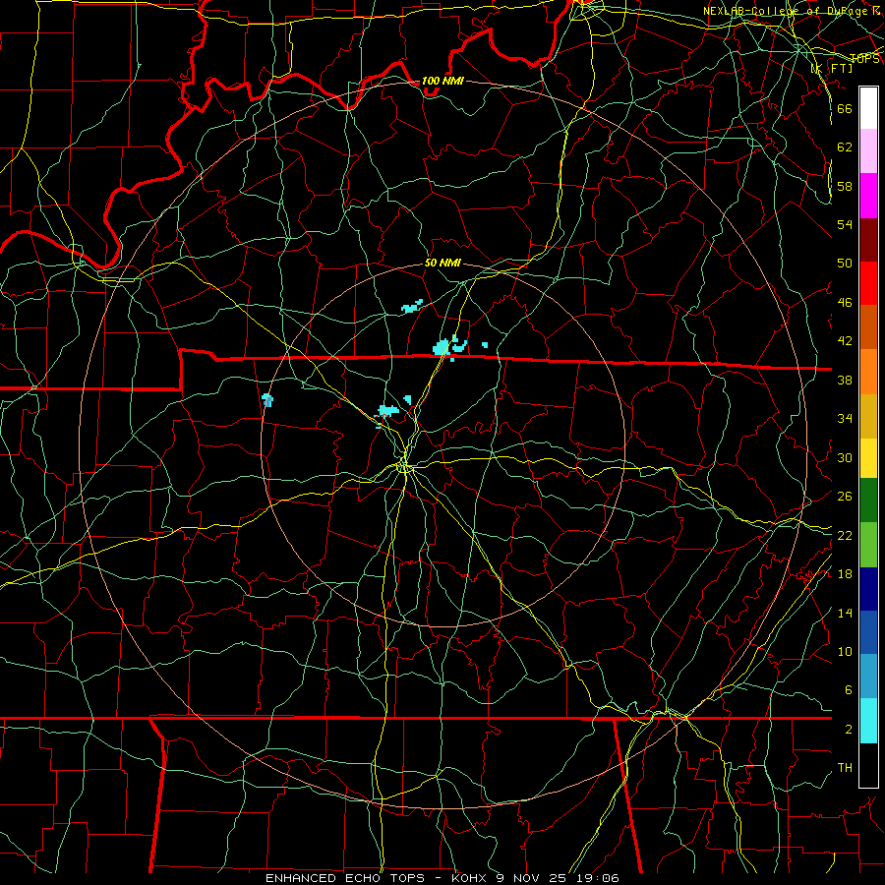
Task: Click the 'ENHANCED ECHO TOPS' caption text
Action: tap(344, 878)
